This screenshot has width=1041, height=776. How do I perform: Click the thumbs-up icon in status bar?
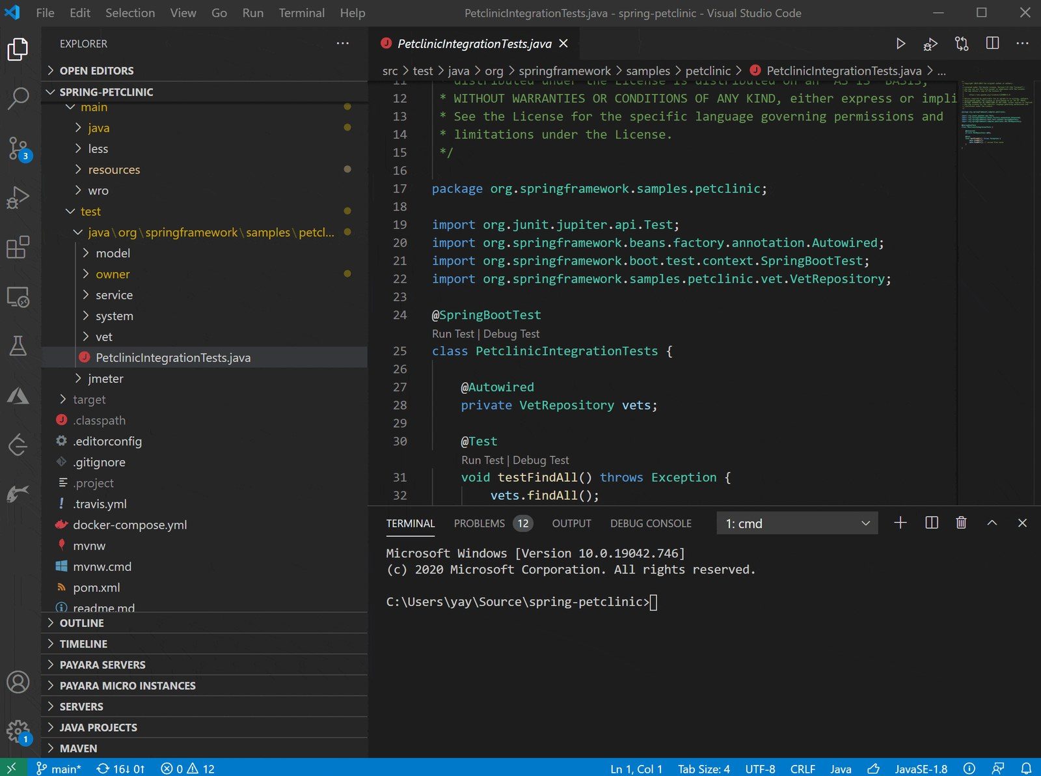873,768
